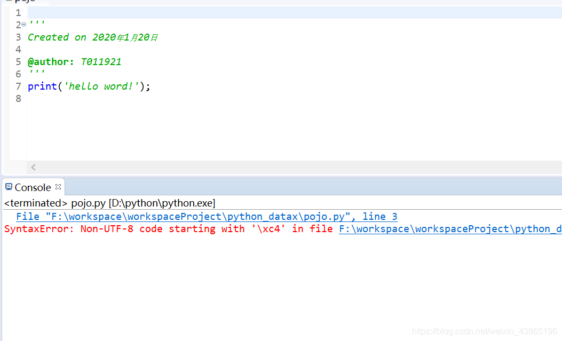Click the print statement on line 7
This screenshot has height=341, width=562.
click(x=89, y=86)
